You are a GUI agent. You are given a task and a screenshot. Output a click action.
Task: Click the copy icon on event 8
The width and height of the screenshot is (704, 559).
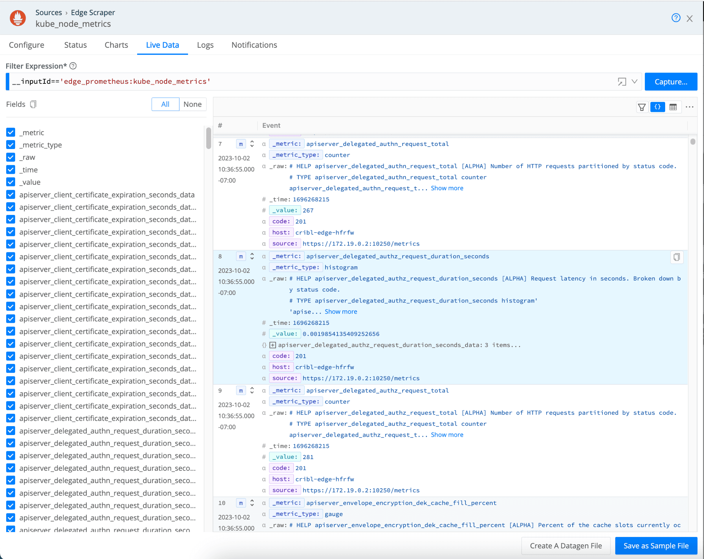tap(676, 257)
